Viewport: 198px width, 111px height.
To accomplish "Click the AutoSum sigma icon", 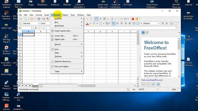I will tap(112, 19).
